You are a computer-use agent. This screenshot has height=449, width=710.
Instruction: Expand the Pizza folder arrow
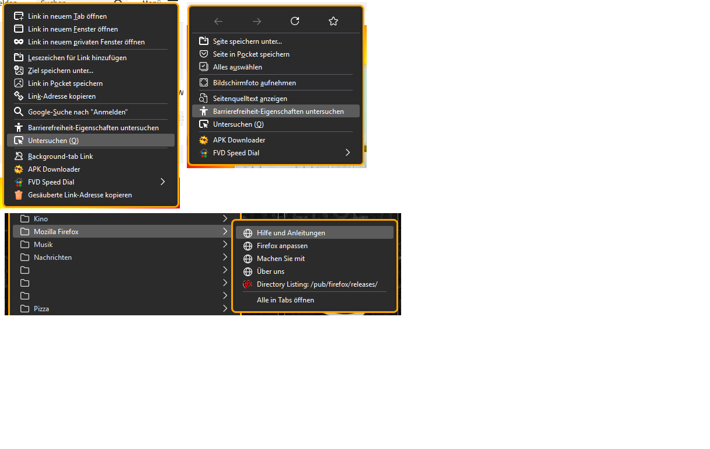tap(225, 309)
